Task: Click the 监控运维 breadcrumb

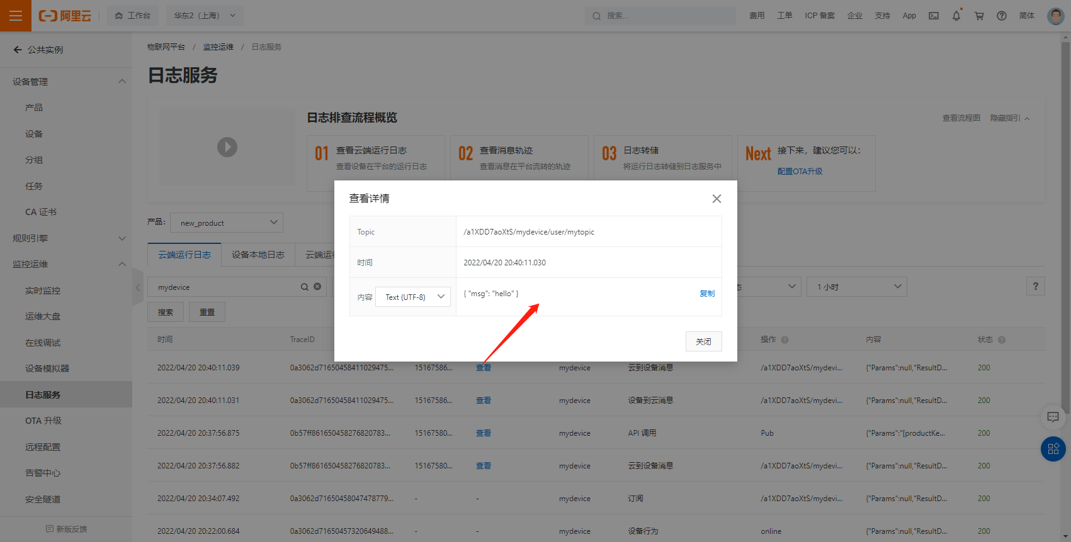Action: (x=218, y=47)
